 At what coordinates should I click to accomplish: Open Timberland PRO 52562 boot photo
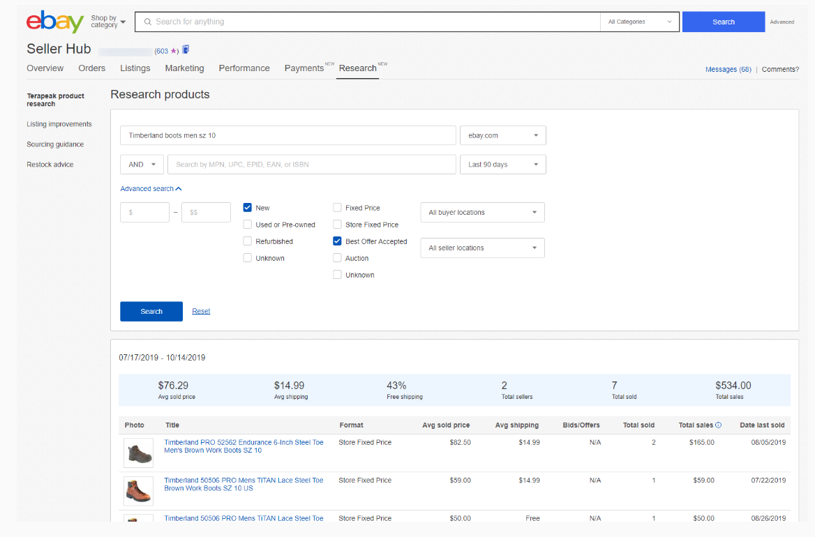(138, 453)
